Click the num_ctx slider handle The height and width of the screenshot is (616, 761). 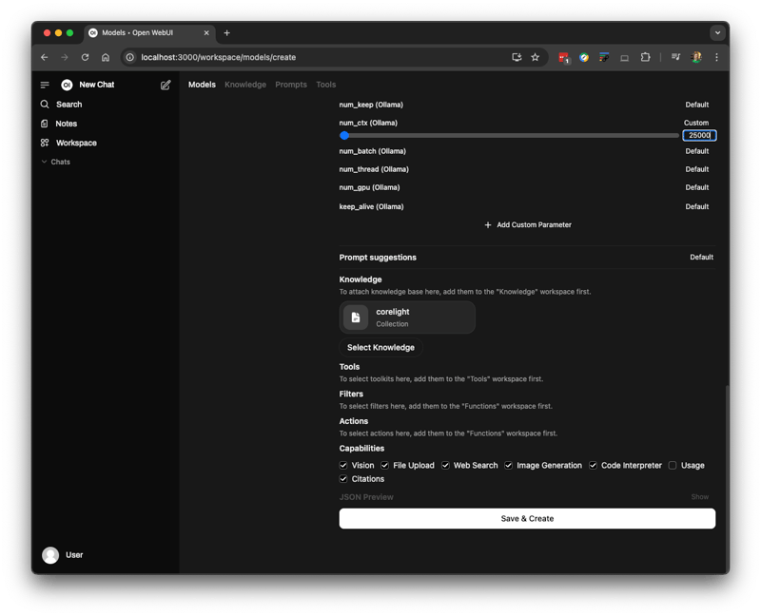coord(344,136)
